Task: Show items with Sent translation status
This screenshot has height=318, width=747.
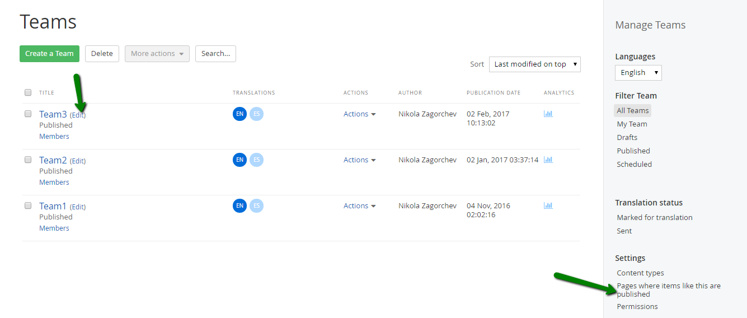Action: (624, 231)
